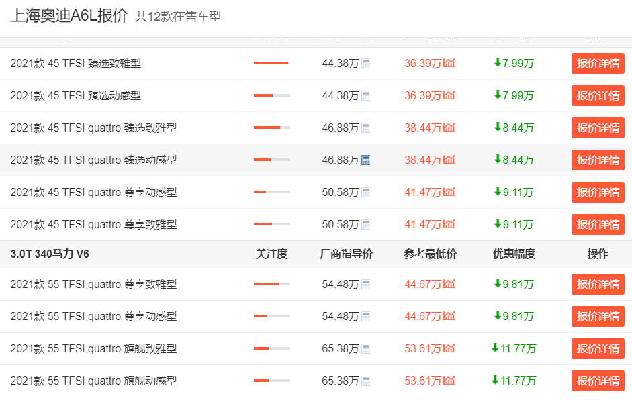Click lowest price 38.44万 for quattro 臻选动感型

(423, 160)
